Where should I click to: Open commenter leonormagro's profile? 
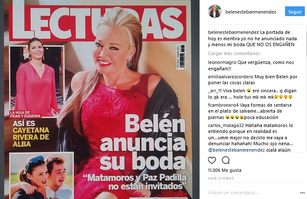tap(222, 62)
